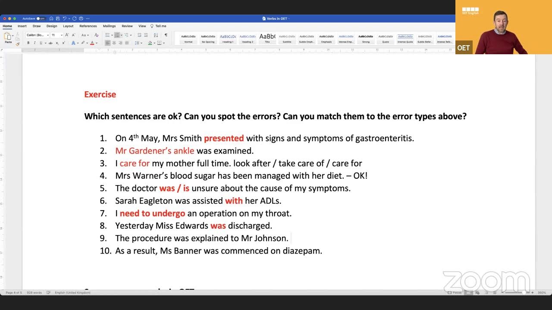The height and width of the screenshot is (310, 552).
Task: Switch to the Design tab
Action: click(52, 26)
